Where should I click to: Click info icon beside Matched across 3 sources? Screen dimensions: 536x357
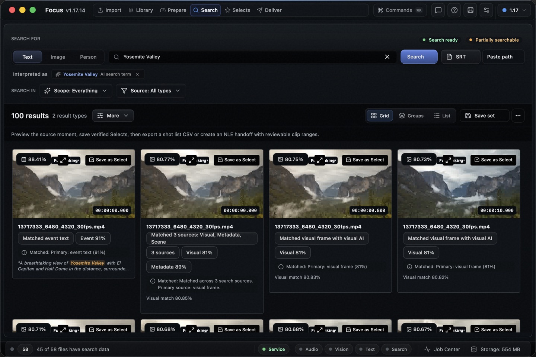click(153, 281)
